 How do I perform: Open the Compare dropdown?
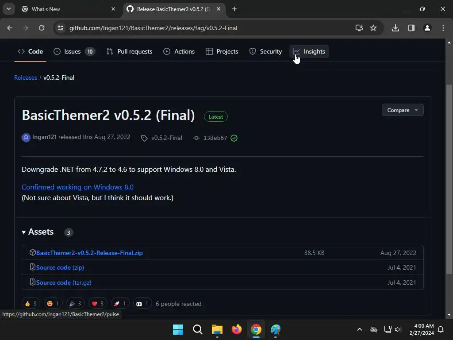tap(403, 110)
